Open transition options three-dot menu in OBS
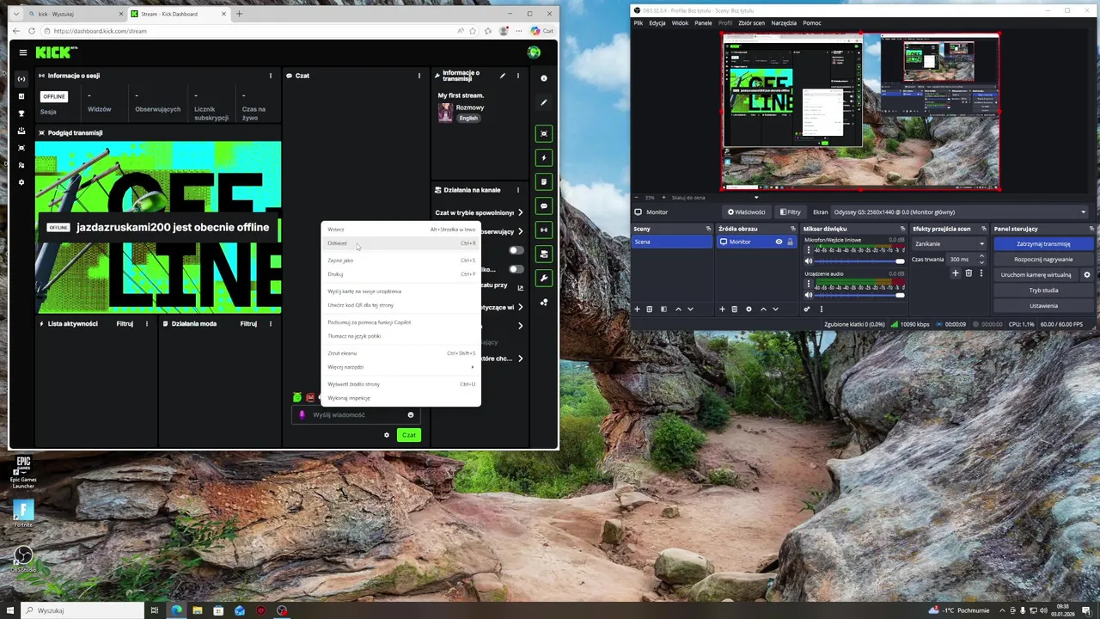 [981, 273]
